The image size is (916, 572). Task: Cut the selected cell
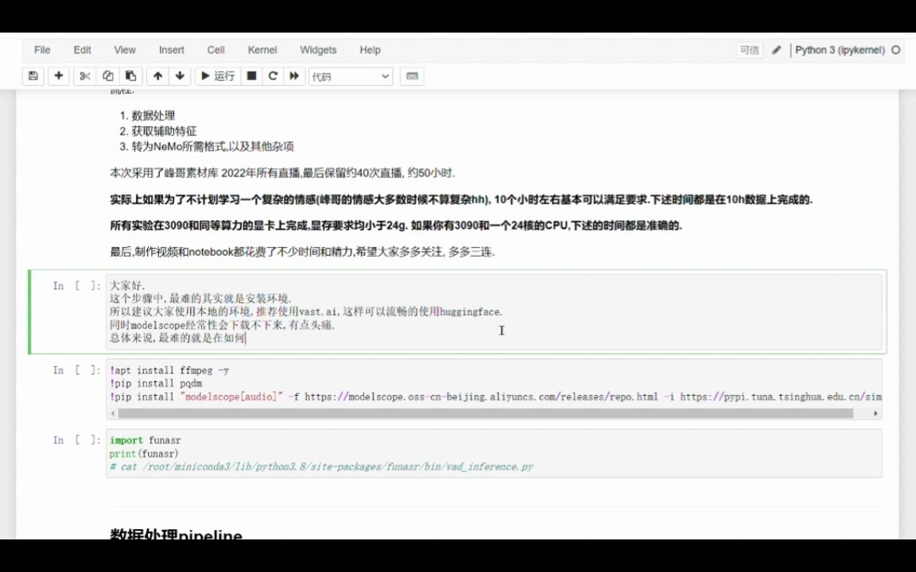[85, 75]
